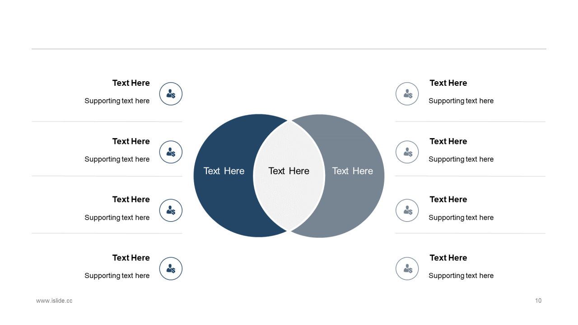Screen dimensions: 578x325
Task: Select top-right "Supporting text here" line
Action: [461, 101]
